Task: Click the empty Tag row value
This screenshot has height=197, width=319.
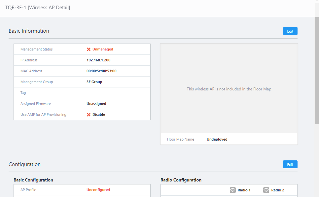Action: [116, 93]
